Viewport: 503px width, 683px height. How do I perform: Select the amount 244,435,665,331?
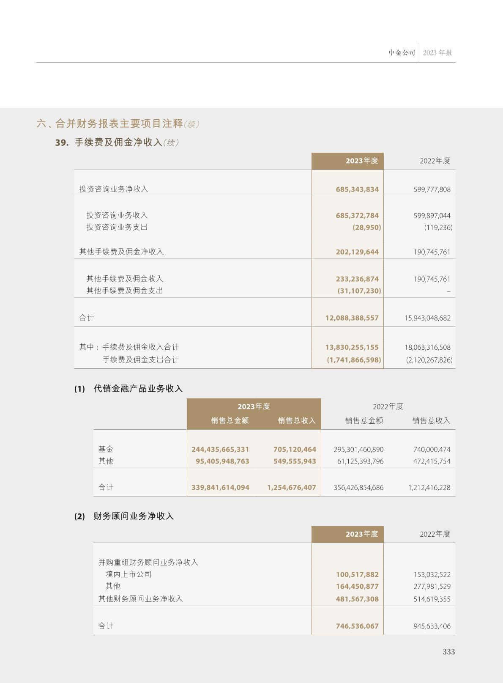tap(220, 450)
